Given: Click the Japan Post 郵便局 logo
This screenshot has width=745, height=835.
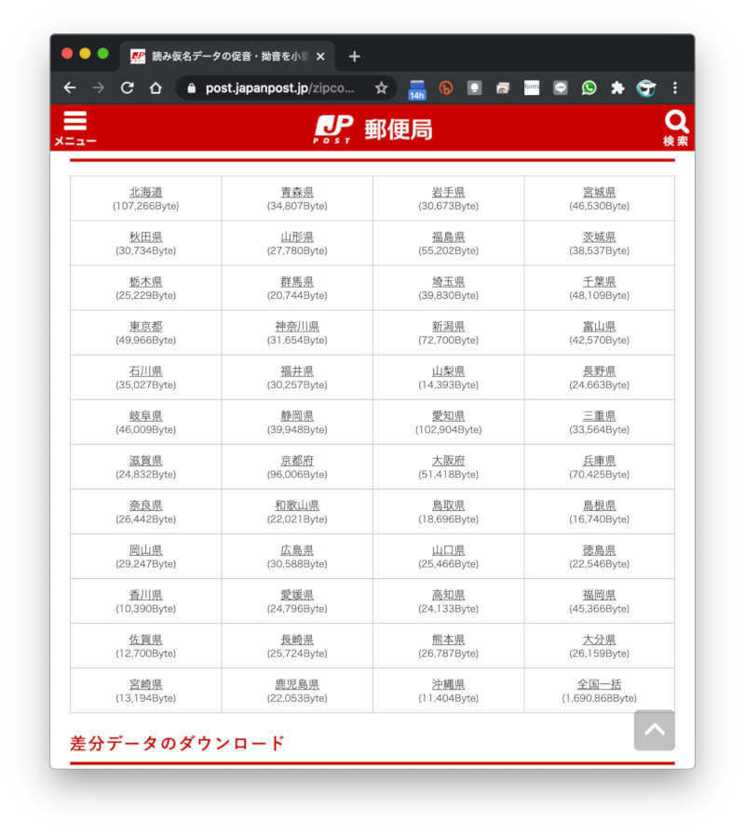Looking at the screenshot, I should 372,128.
